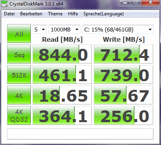The height and width of the screenshot is (145, 161).
Task: Open the test run count dropdown showing 5
Action: (40, 30)
